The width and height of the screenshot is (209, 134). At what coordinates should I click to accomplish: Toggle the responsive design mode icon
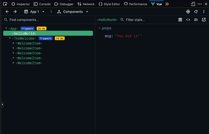click(193, 4)
